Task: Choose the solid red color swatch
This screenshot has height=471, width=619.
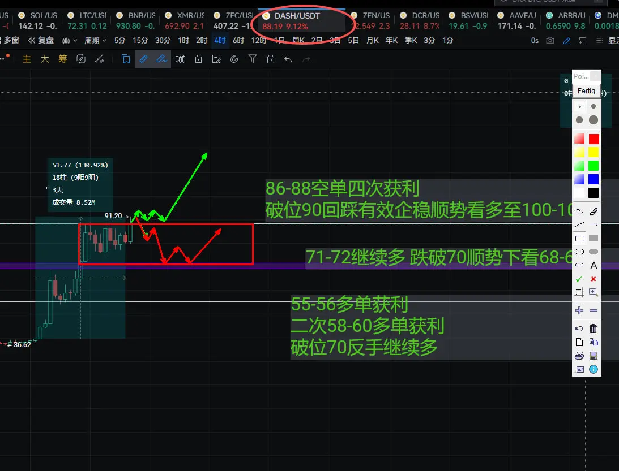Action: (x=594, y=139)
